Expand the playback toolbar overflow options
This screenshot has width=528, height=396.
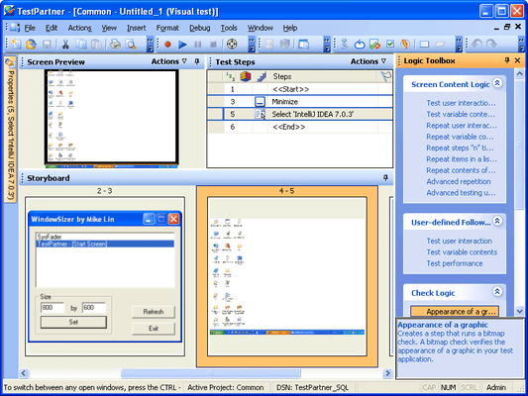[x=252, y=45]
